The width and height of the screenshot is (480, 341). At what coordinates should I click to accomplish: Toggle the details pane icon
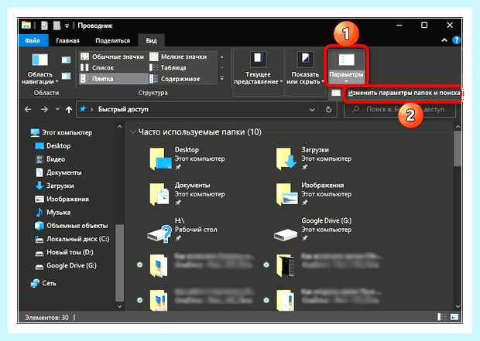tap(66, 76)
